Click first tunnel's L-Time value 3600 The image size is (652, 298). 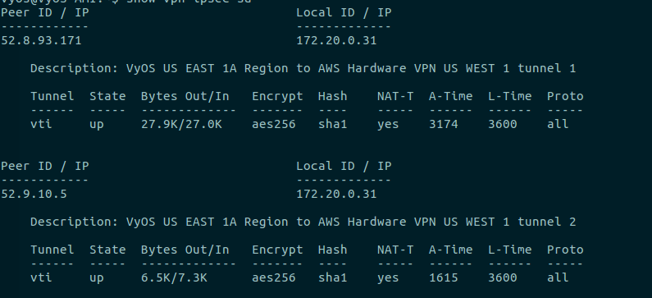coord(502,125)
